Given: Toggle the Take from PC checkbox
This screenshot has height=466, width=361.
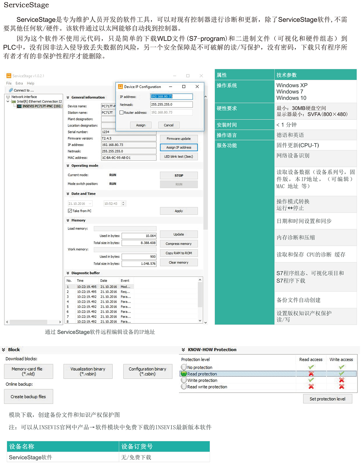Looking at the screenshot, I should point(70,211).
